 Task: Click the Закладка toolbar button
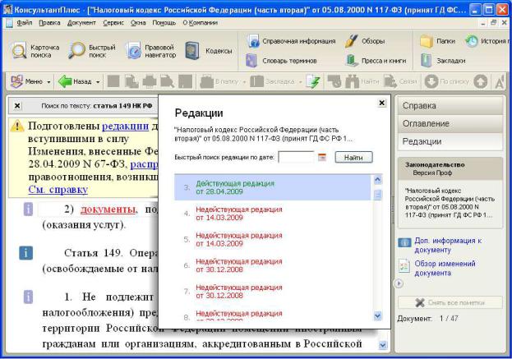point(272,81)
